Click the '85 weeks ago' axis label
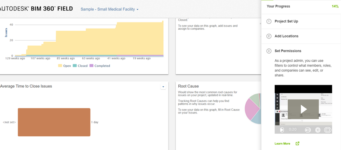 click(x=65, y=58)
